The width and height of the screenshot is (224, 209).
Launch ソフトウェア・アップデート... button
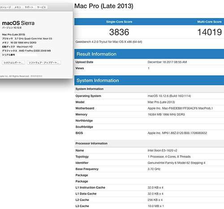[44, 63]
